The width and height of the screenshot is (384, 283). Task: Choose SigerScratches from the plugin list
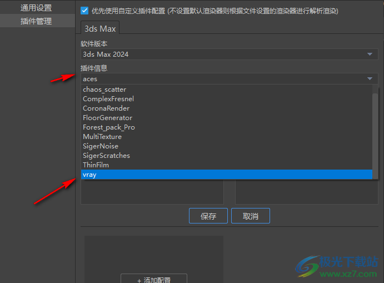point(227,155)
